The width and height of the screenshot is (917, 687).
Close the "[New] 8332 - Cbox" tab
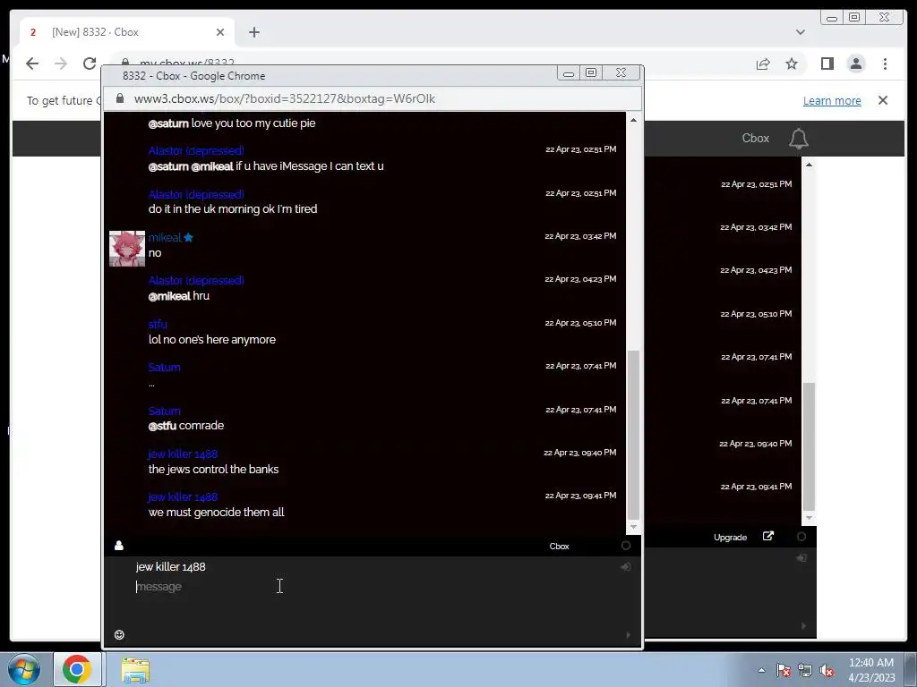coord(220,32)
